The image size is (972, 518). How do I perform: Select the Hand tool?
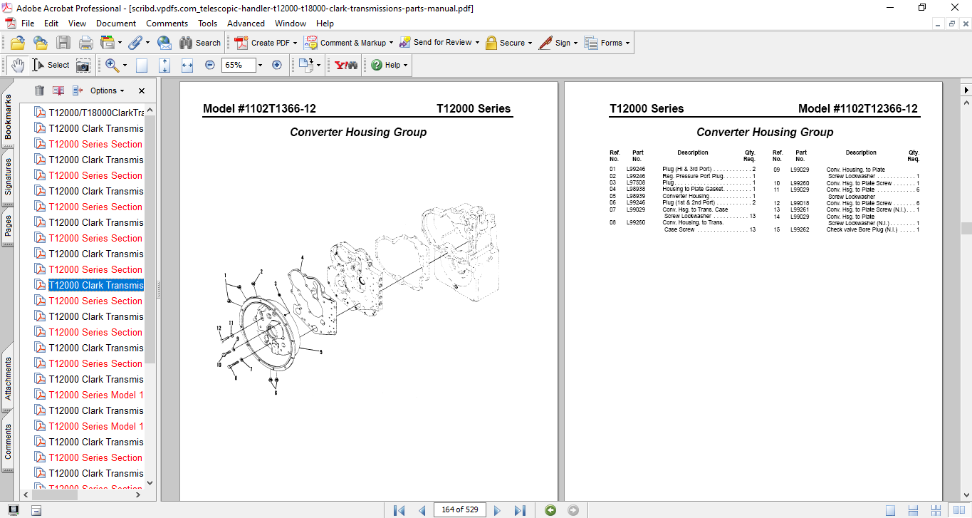17,65
